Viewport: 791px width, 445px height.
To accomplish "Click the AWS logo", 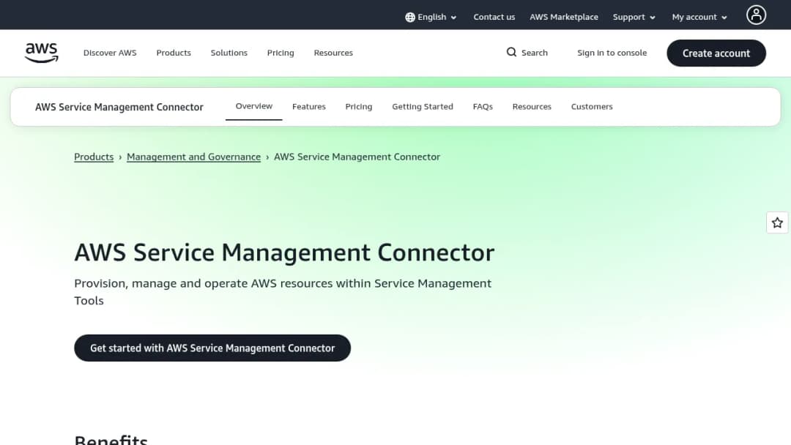I will [41, 53].
